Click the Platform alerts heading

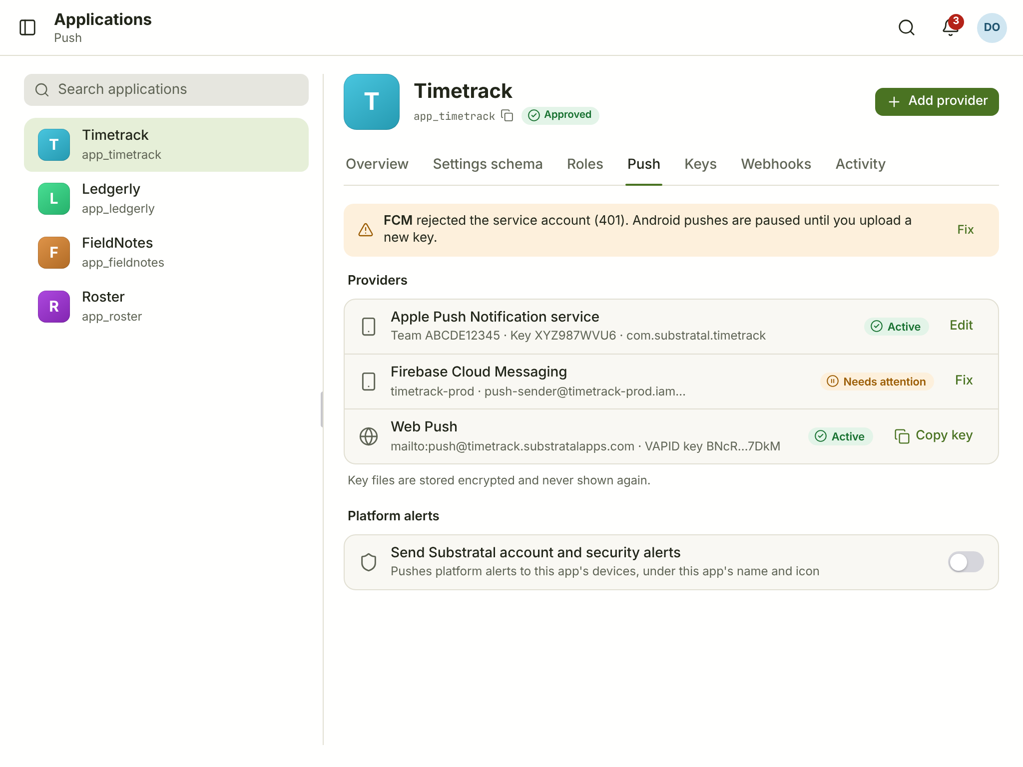tap(394, 516)
